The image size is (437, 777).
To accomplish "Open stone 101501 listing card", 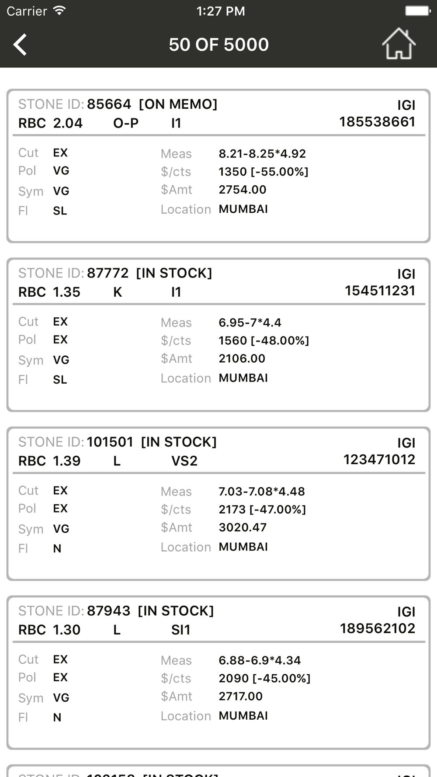I will click(218, 504).
